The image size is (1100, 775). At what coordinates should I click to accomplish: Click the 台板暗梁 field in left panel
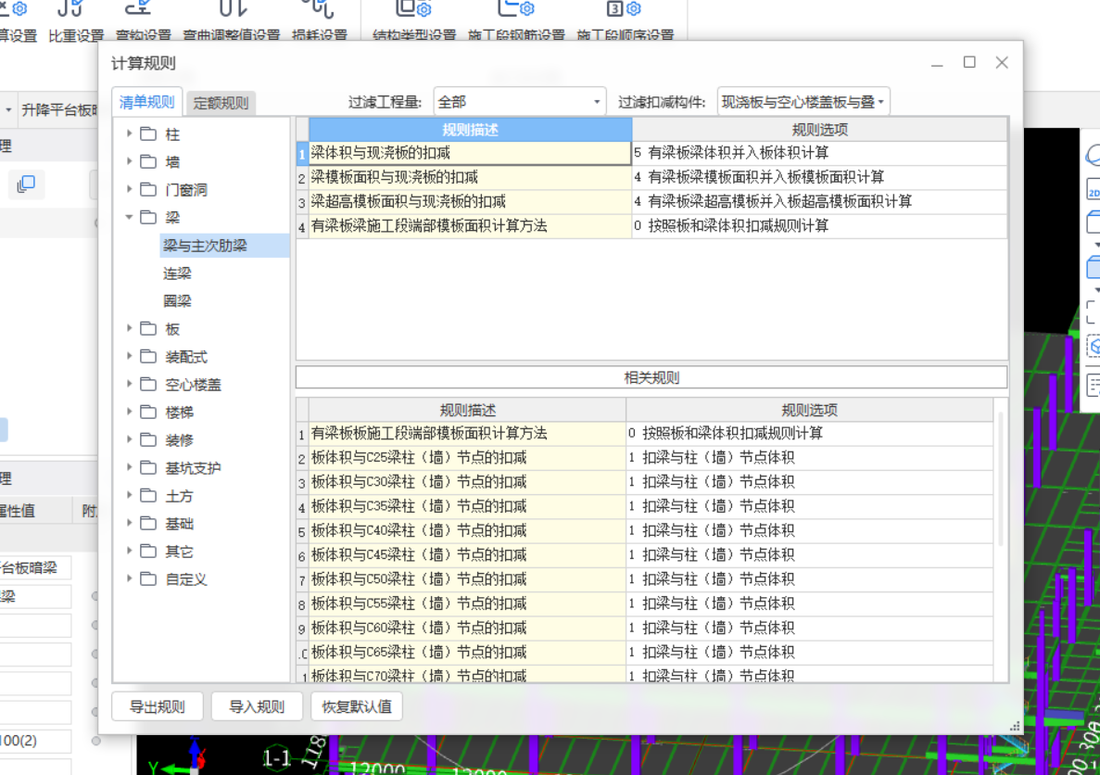click(x=35, y=568)
